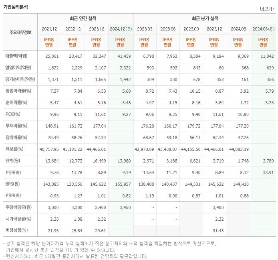The image size is (278, 260).
Task: Click dividend per share value 3,000
Action: (x=53, y=207)
